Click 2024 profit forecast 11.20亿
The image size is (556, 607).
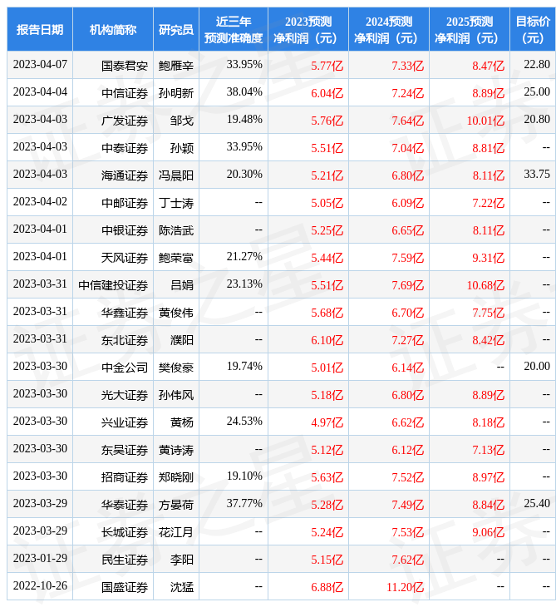pyautogui.click(x=405, y=587)
